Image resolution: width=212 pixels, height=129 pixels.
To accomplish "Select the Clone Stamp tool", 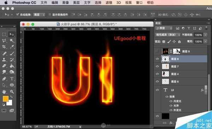I will pyautogui.click(x=4, y=60).
